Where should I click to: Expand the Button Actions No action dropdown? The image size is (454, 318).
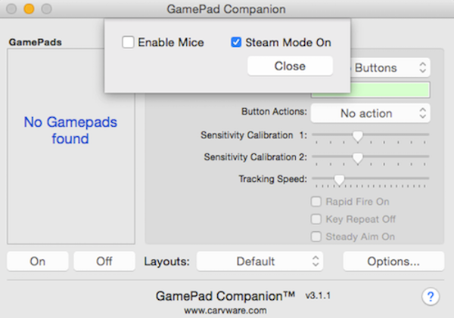point(370,113)
